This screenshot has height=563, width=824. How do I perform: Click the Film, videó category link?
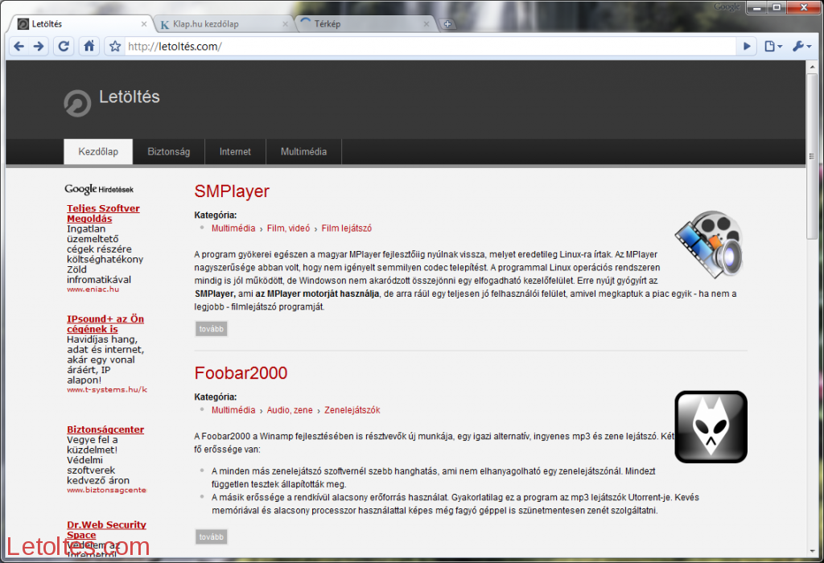pyautogui.click(x=289, y=228)
